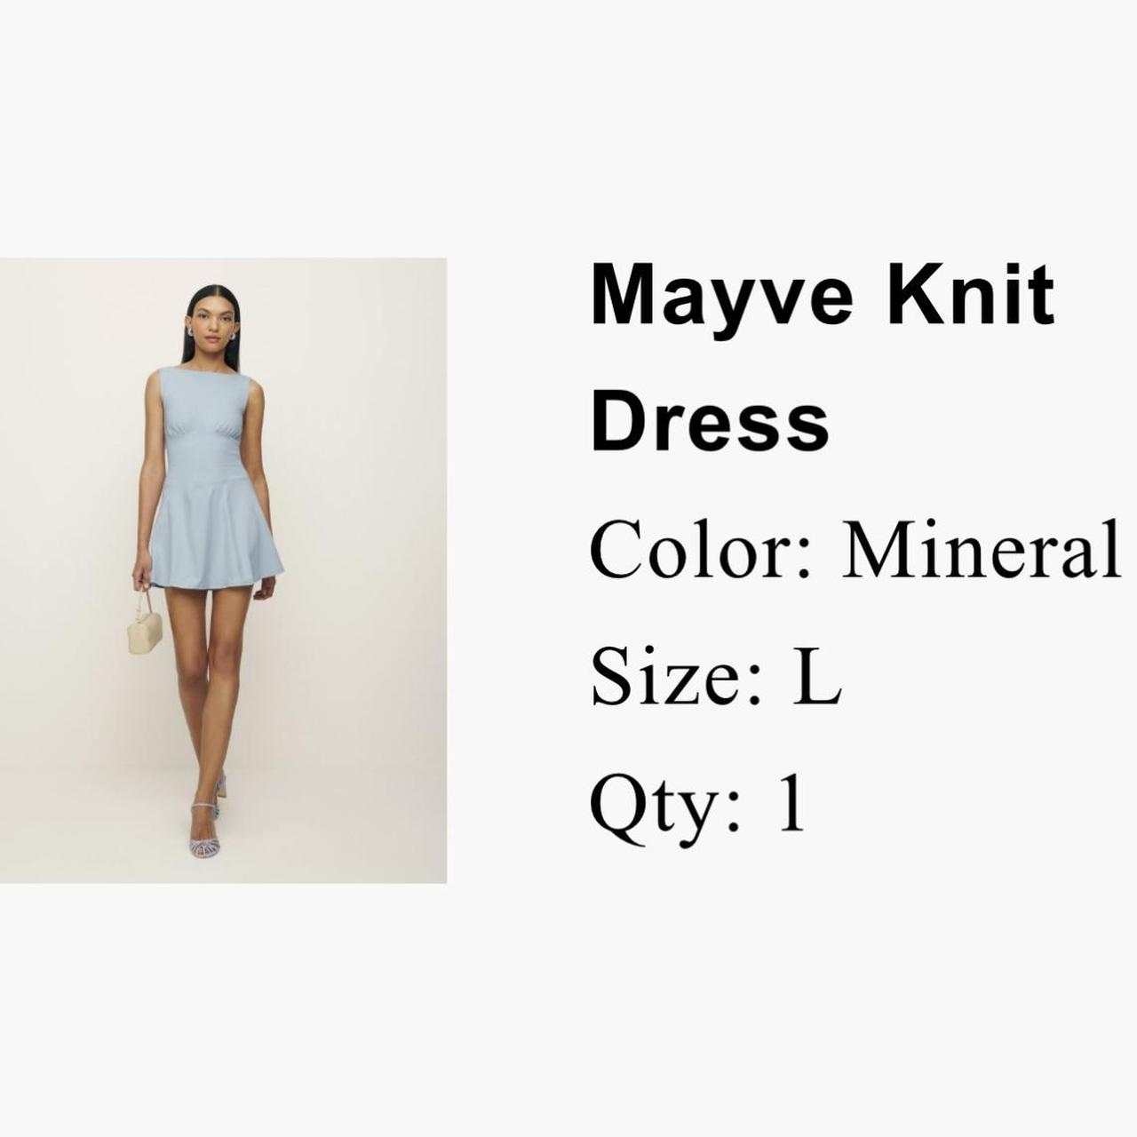
Task: Click the Qty: 1 line
Action: [x=698, y=807]
